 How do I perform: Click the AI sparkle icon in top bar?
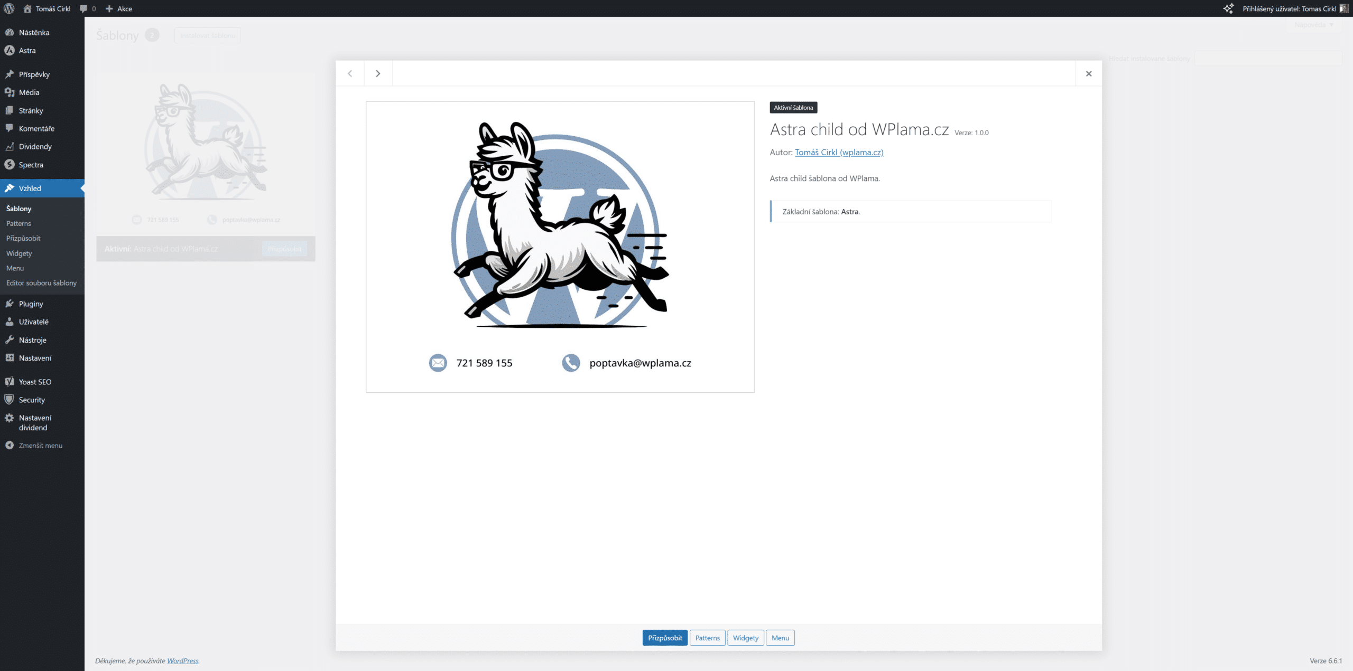point(1228,8)
